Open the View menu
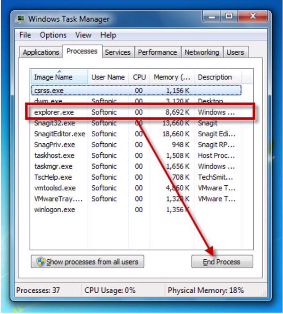The width and height of the screenshot is (283, 314). pyautogui.click(x=83, y=35)
